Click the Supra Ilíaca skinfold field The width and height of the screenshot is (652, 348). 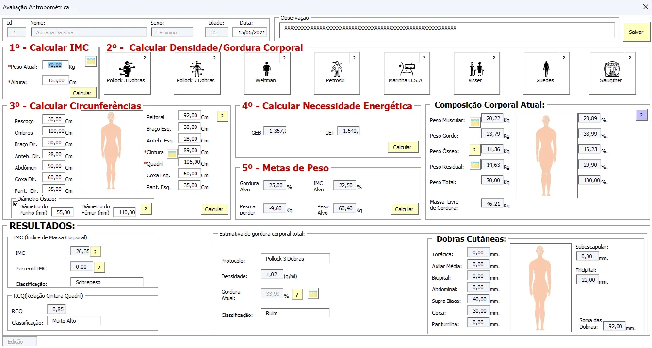coord(478,299)
